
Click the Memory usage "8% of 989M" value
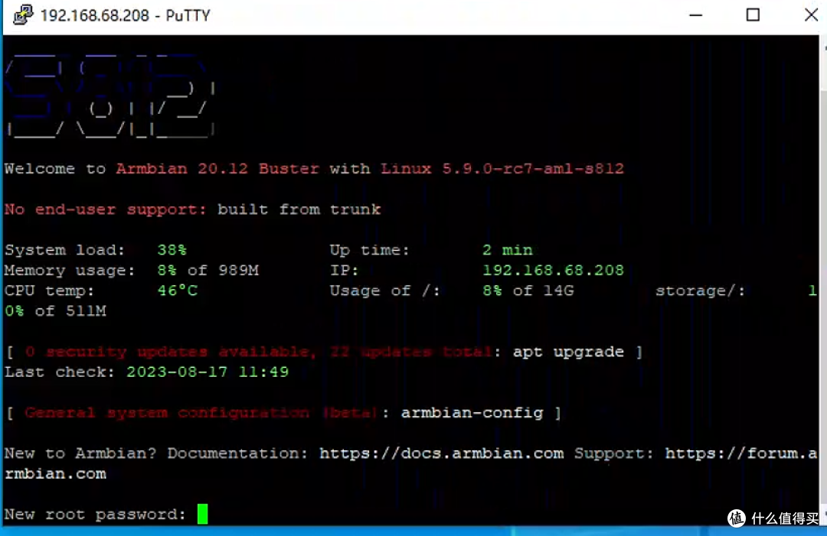pyautogui.click(x=208, y=271)
